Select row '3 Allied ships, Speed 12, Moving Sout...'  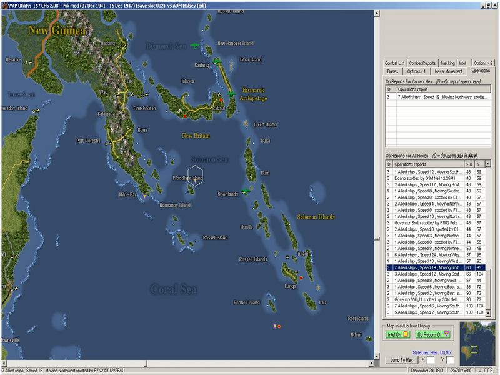[x=435, y=274]
